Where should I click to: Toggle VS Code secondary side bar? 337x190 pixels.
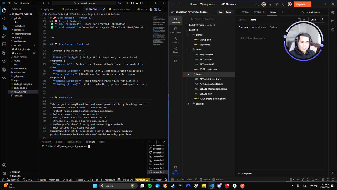(141, 3)
